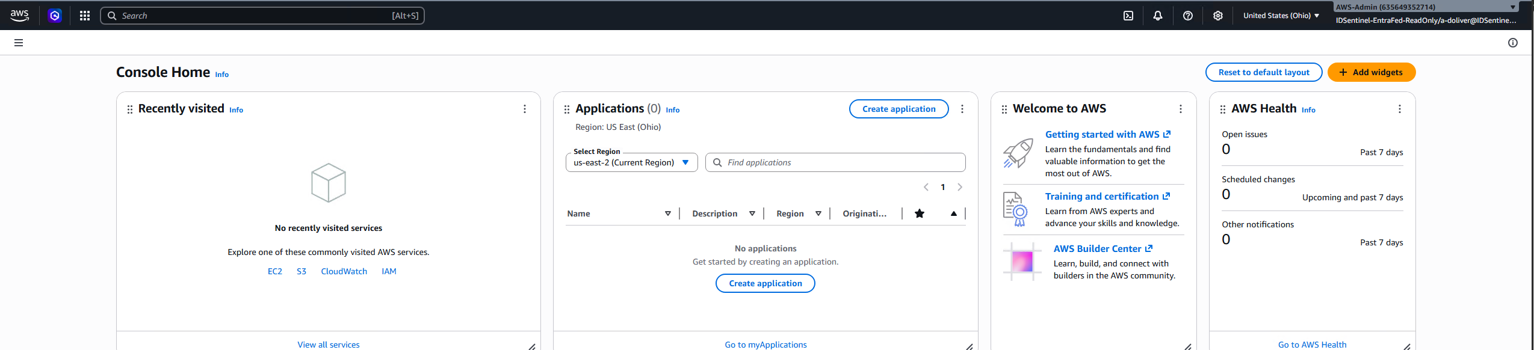Click the Recently visited resize corner handle

(x=532, y=346)
